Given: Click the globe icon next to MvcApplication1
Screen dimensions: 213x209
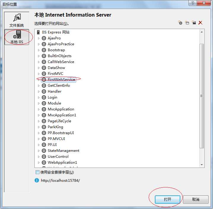Looking at the screenshot, I should tap(44, 115).
